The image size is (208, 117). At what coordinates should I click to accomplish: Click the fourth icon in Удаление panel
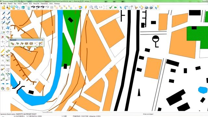pos(27,43)
